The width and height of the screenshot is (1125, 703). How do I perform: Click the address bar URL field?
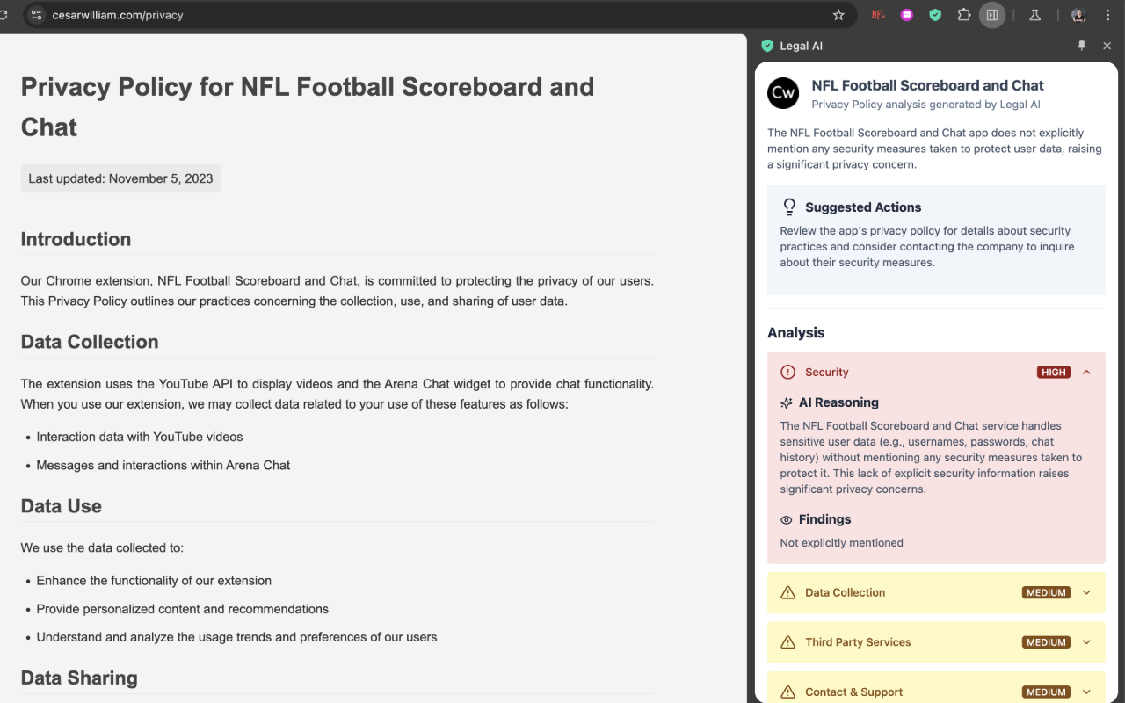click(x=352, y=15)
